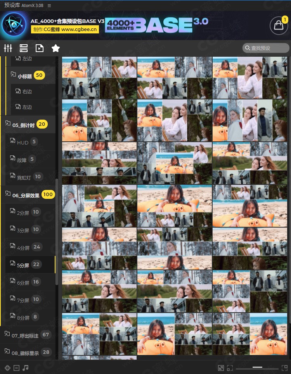Screen dimensions: 291x374
Task: Open the 7分屏 split-screen group
Action: [x=30, y=299]
